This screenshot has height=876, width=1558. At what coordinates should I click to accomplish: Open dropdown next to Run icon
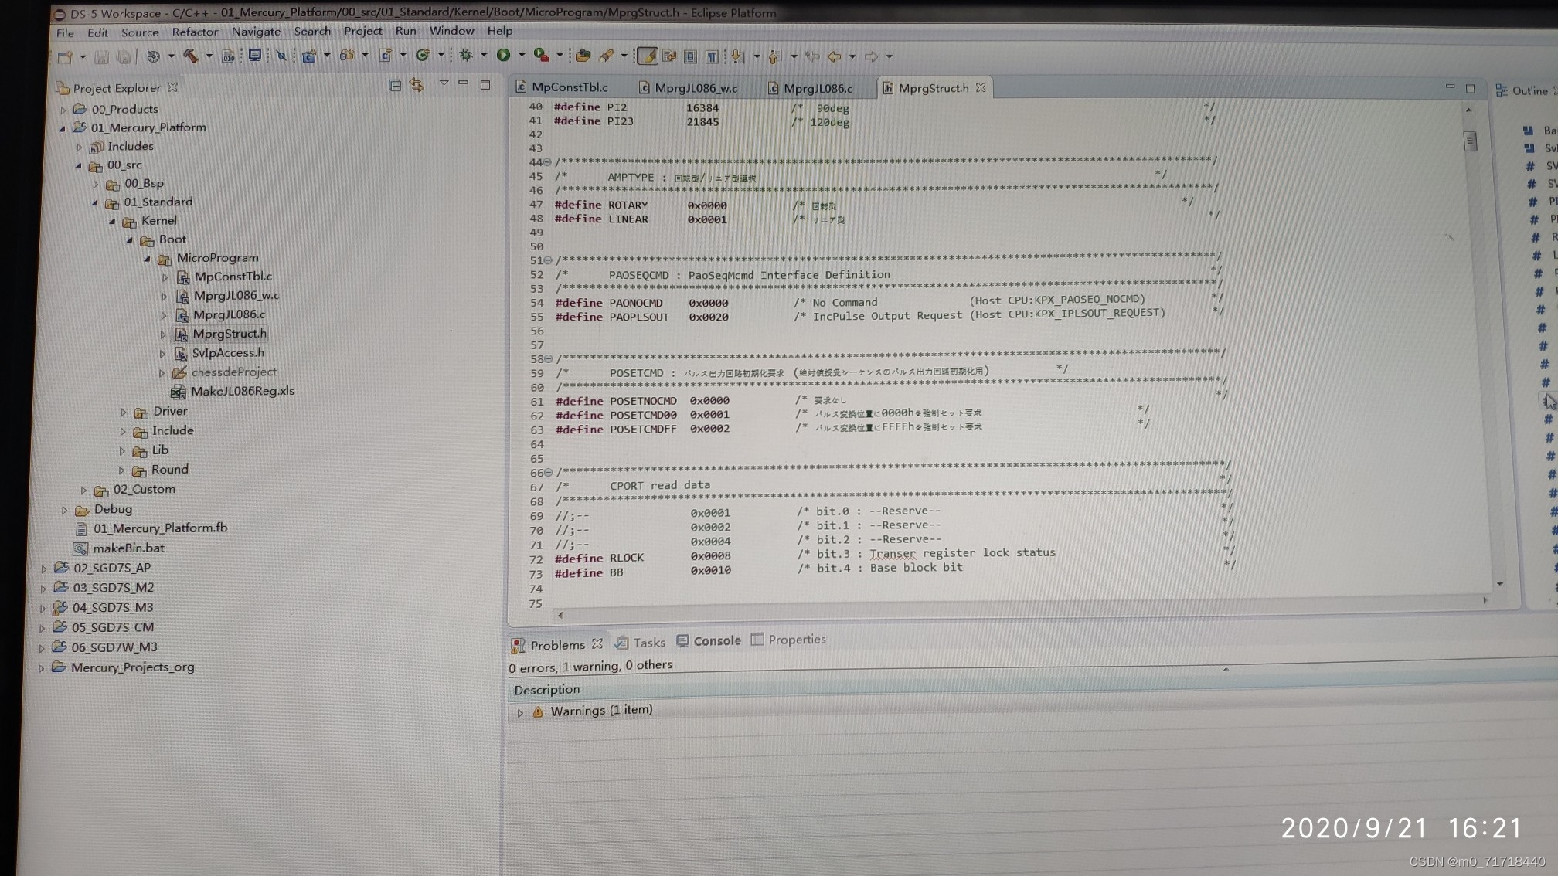pos(522,56)
